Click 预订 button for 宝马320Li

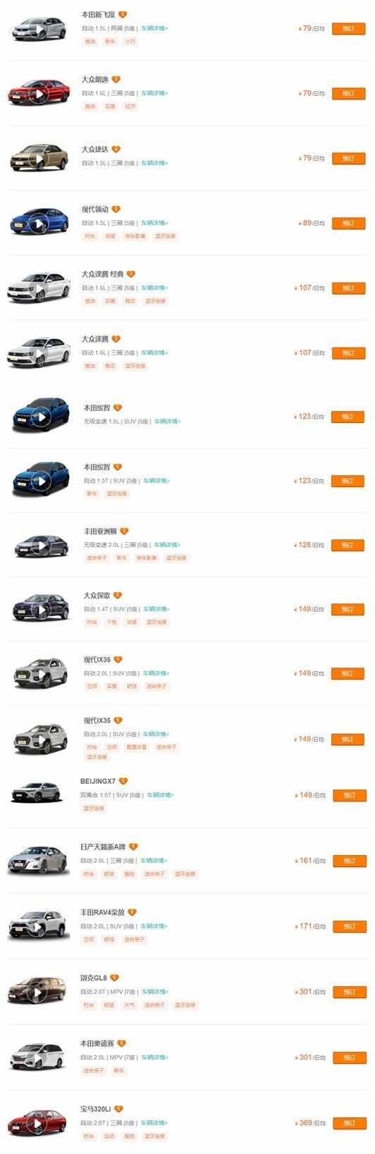click(348, 1123)
